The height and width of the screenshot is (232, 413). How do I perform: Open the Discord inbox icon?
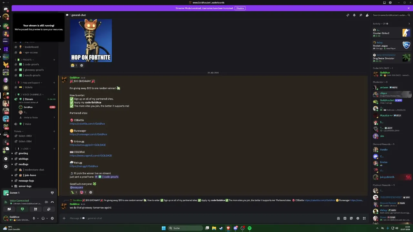coord(384,3)
